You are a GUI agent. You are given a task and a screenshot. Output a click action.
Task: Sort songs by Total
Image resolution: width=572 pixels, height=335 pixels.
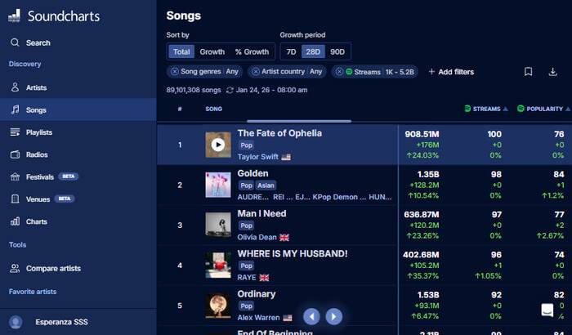[181, 51]
